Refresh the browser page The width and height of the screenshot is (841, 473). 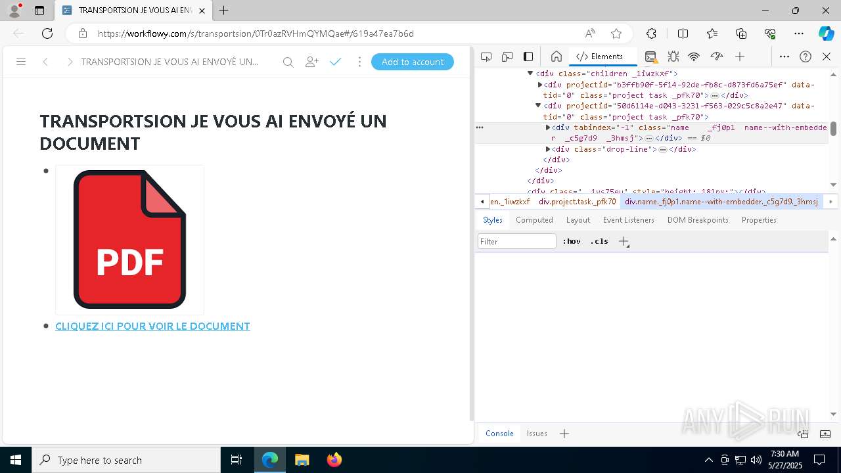(x=47, y=34)
